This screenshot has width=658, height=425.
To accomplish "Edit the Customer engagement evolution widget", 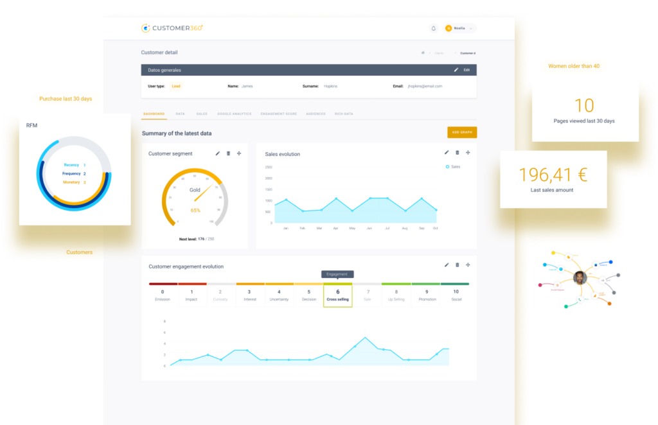I will [447, 265].
